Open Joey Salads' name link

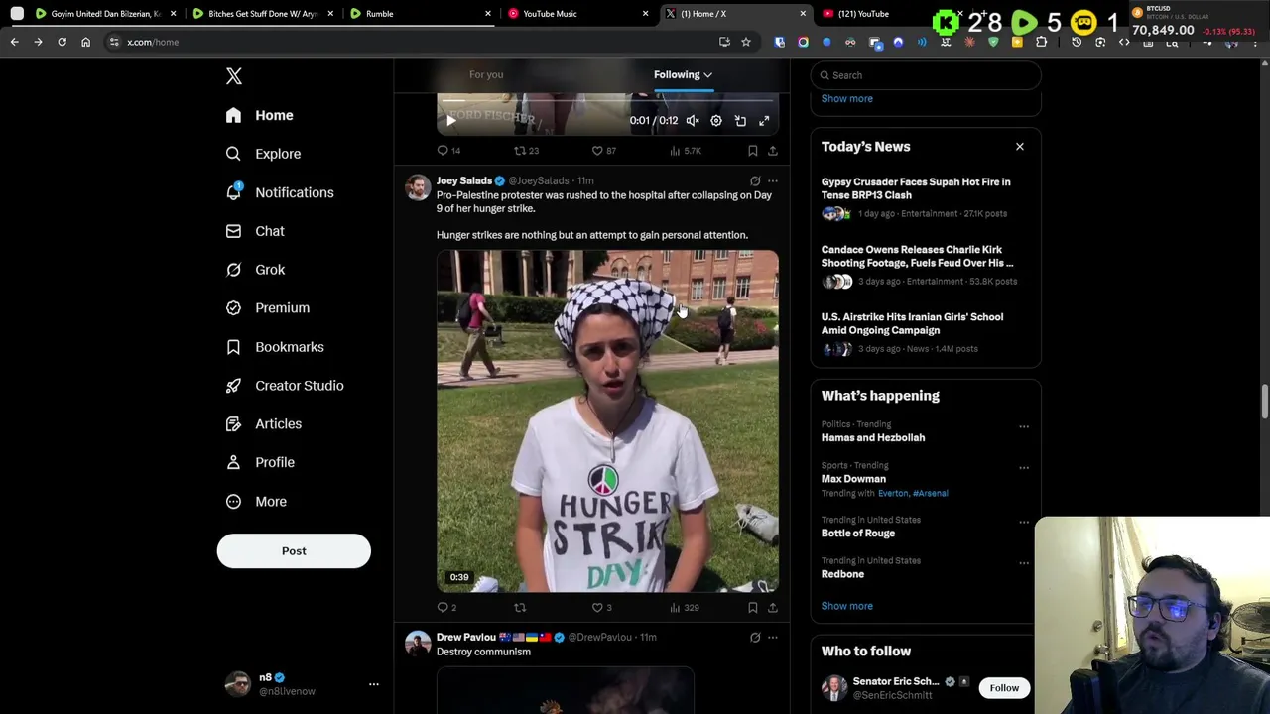click(x=464, y=180)
